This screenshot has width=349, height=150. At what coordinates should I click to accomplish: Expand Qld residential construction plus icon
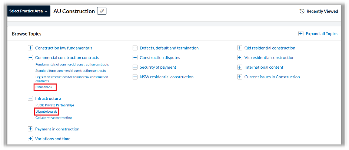(240, 48)
